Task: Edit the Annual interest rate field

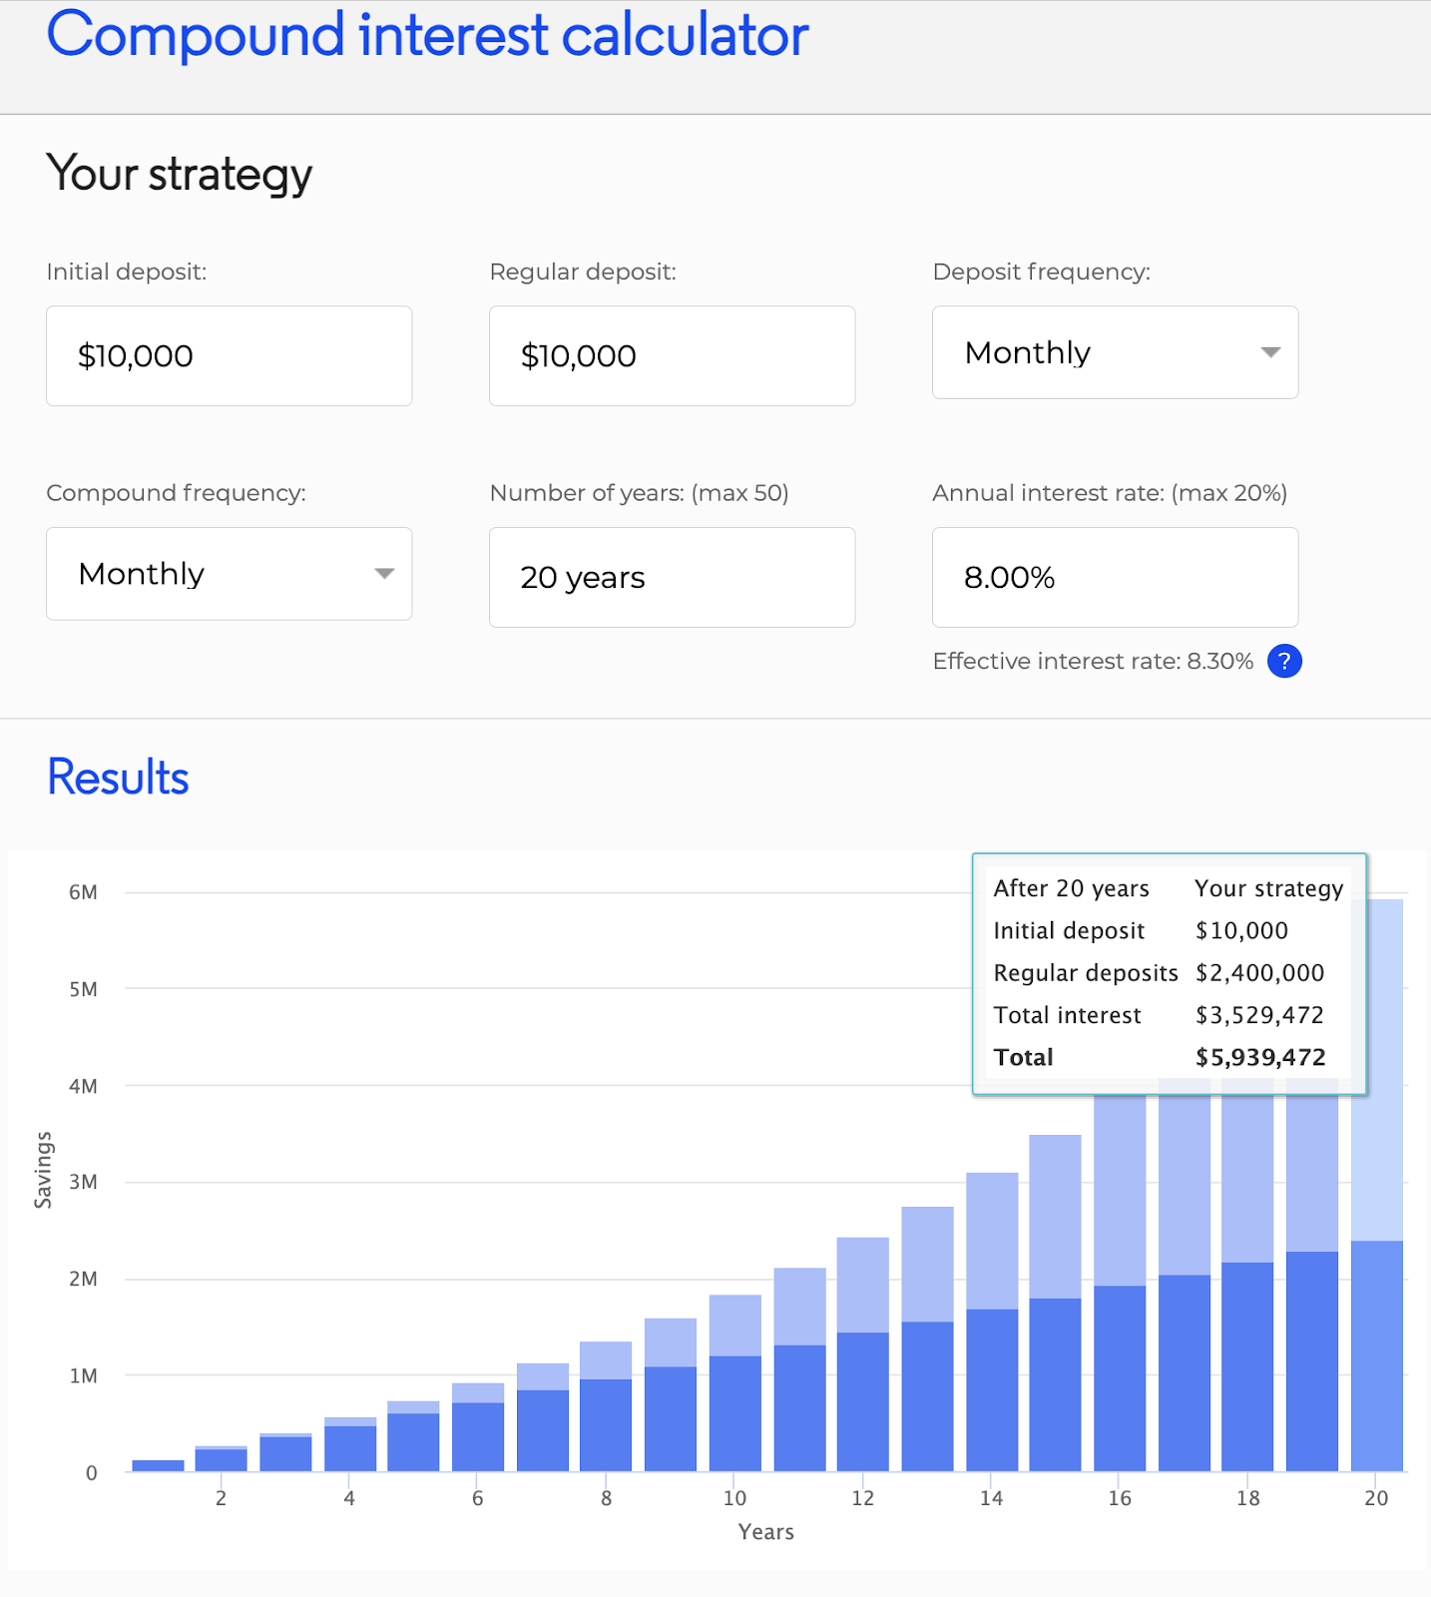Action: click(1115, 577)
